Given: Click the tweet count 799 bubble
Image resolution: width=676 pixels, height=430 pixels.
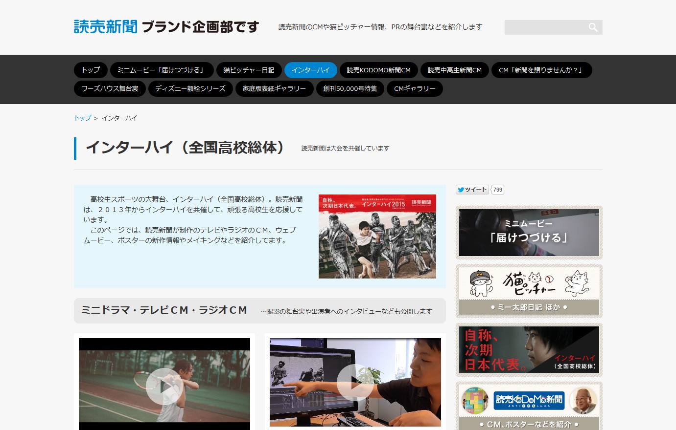Looking at the screenshot, I should point(497,190).
